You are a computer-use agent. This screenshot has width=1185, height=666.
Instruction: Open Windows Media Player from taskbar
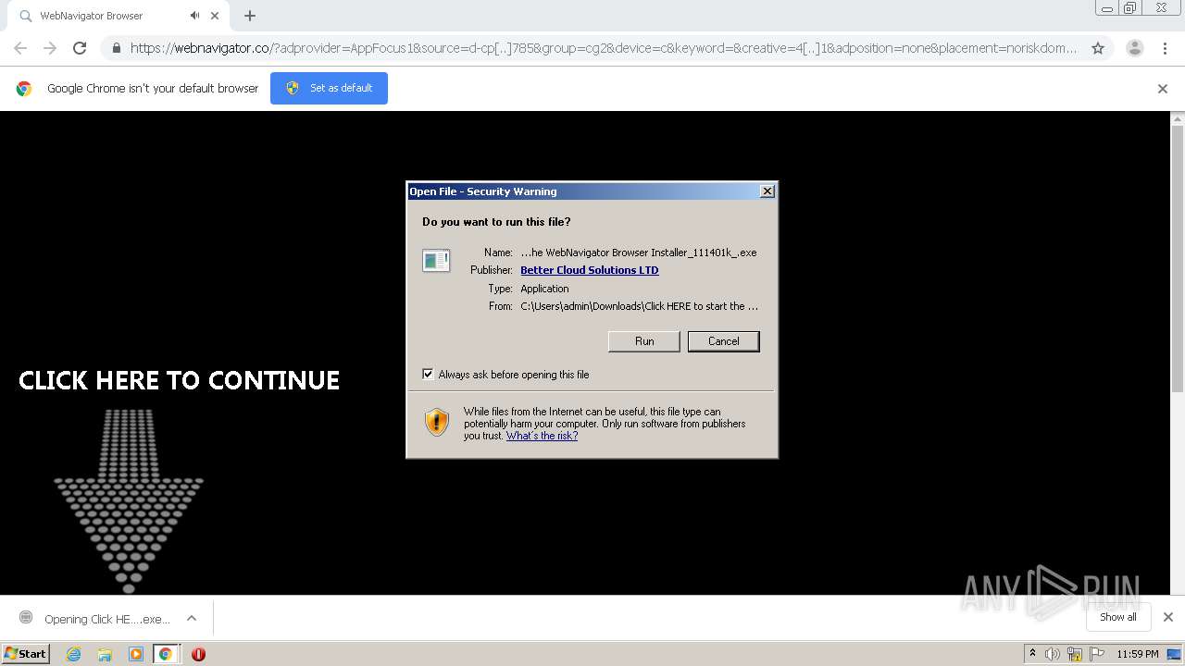coord(136,654)
